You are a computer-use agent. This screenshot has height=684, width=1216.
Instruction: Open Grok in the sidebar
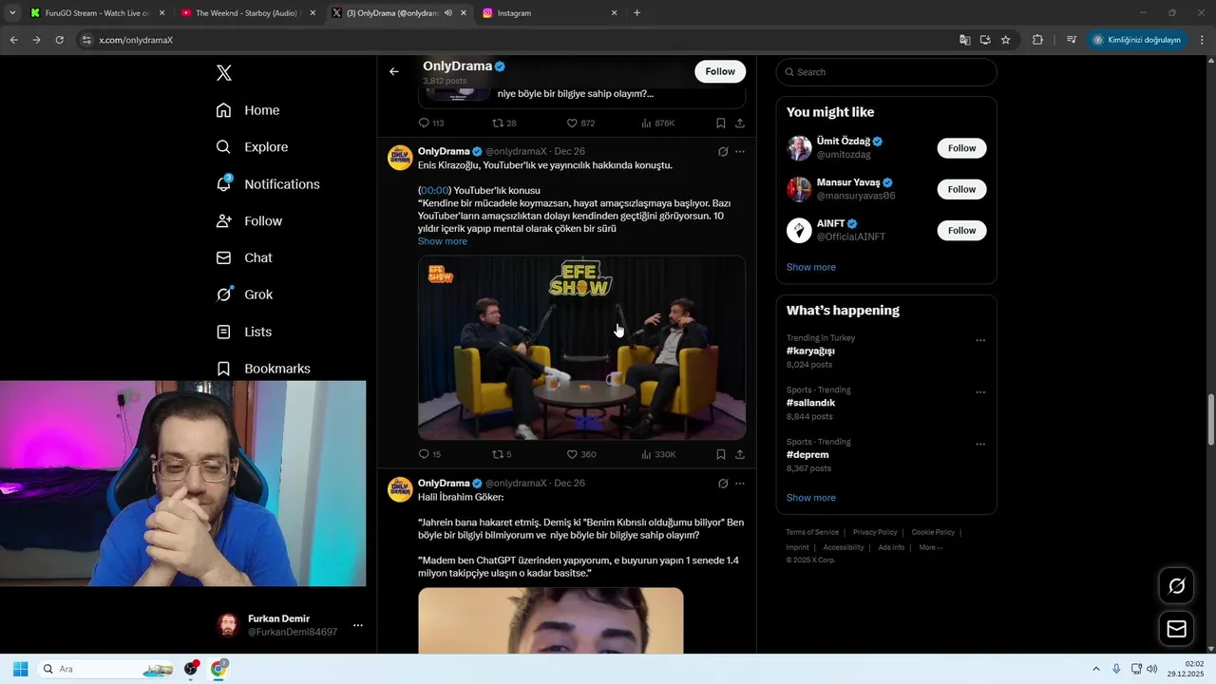click(x=244, y=294)
